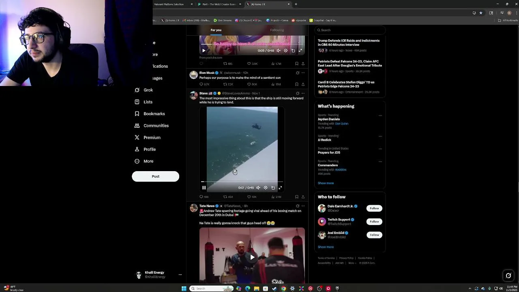
Task: Expand Steve's video to fullscreen
Action: 280,188
